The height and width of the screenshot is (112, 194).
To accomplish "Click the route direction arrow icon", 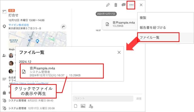I will click(x=63, y=27).
